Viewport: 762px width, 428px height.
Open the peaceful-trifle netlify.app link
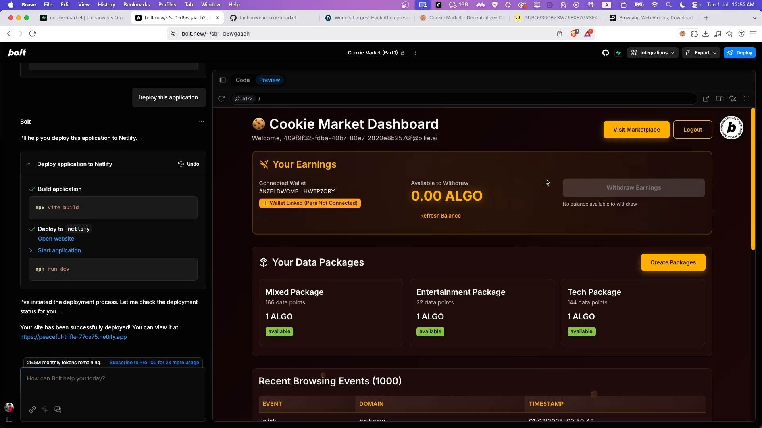click(73, 337)
